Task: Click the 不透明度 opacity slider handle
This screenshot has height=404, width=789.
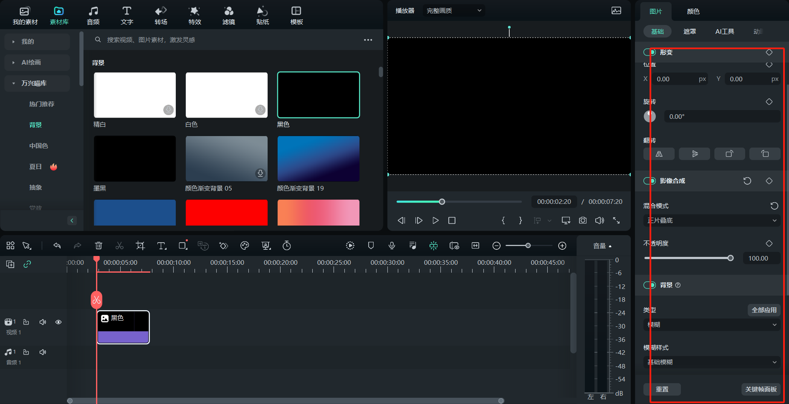Action: 731,258
